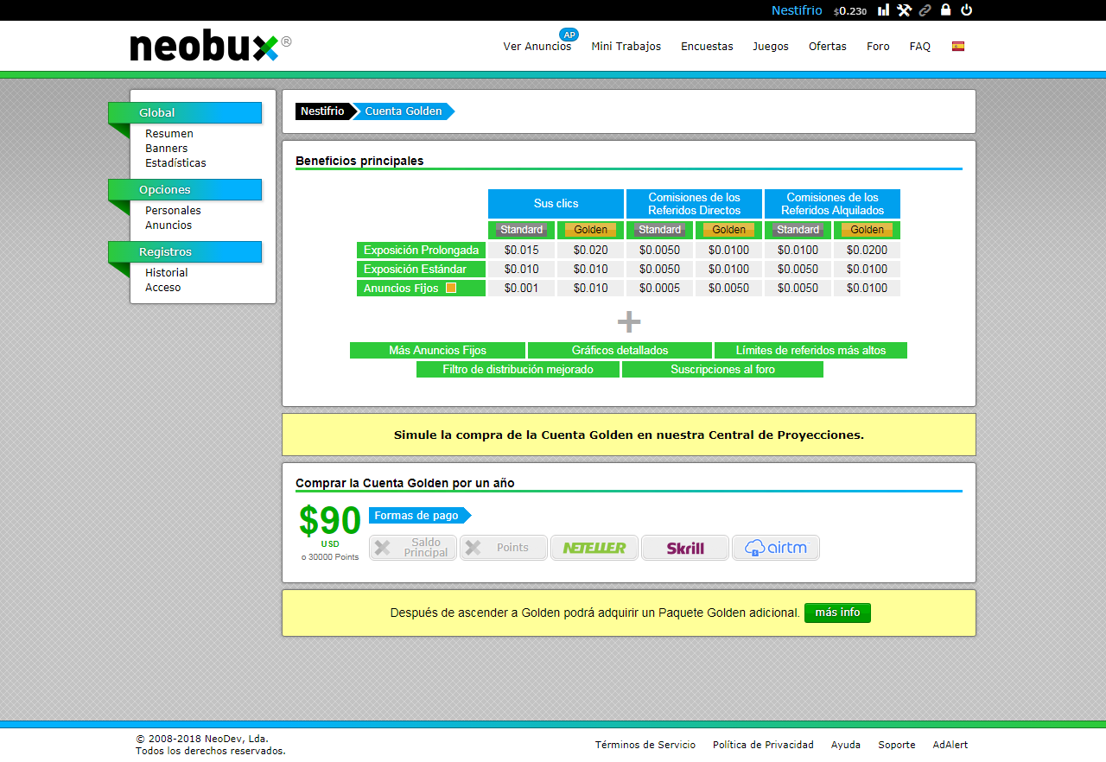
Task: Click the padlock icon in top bar
Action: 946,10
